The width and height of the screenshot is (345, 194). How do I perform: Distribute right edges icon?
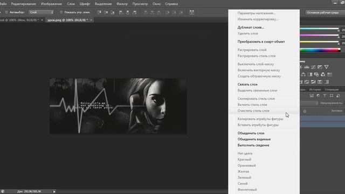(181, 12)
